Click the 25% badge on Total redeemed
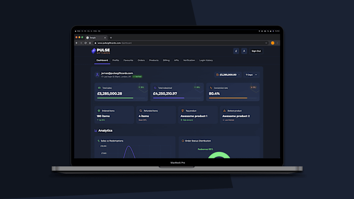This screenshot has height=199, width=354. click(x=197, y=87)
